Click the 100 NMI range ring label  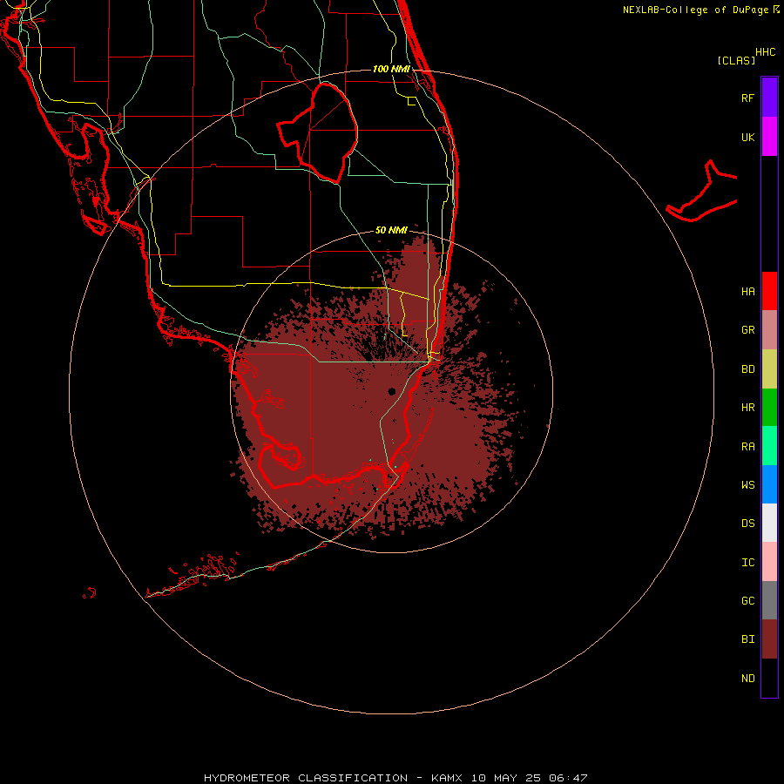[391, 69]
